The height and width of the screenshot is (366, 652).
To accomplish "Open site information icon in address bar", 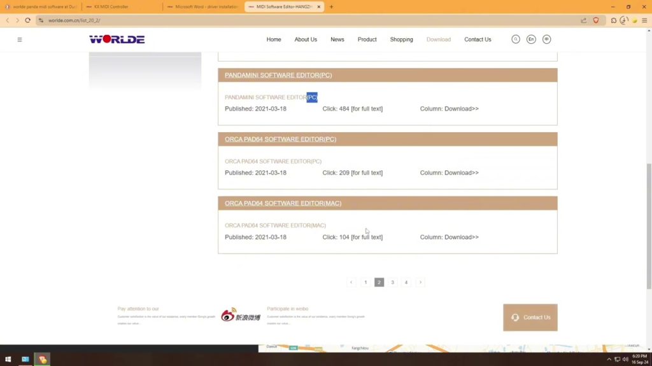I will 41,20.
